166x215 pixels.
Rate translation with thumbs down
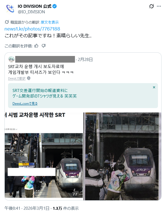[x=44, y=46]
